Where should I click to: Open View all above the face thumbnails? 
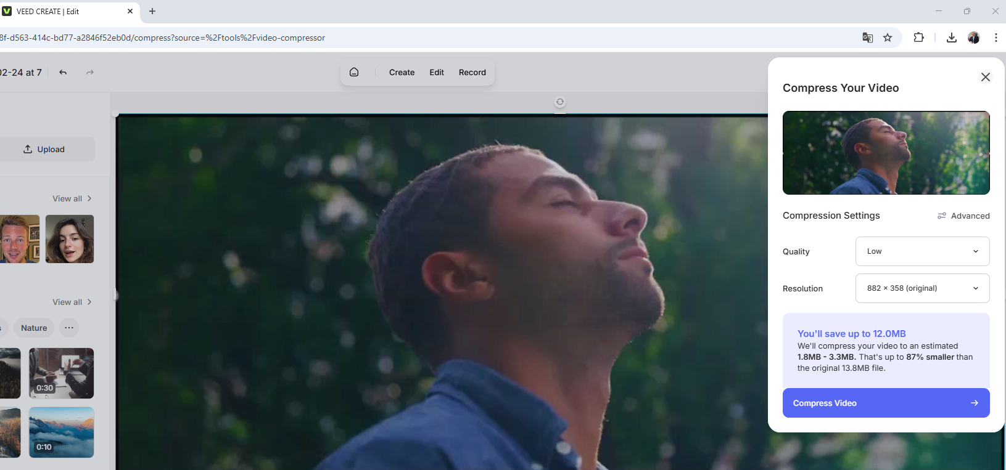(x=72, y=198)
